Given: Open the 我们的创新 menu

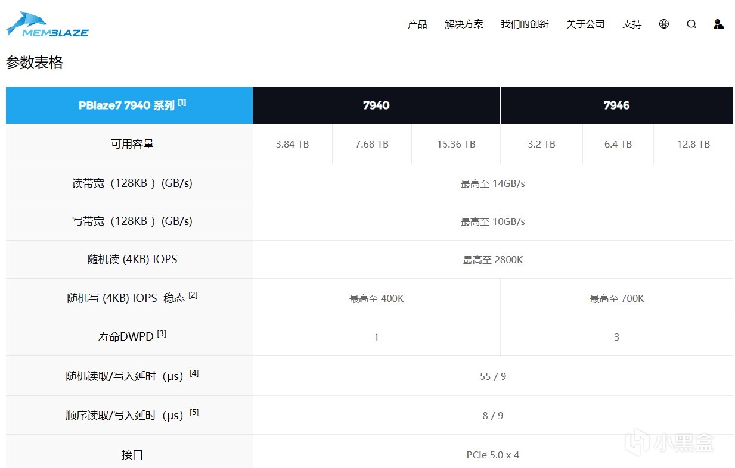Looking at the screenshot, I should (525, 24).
